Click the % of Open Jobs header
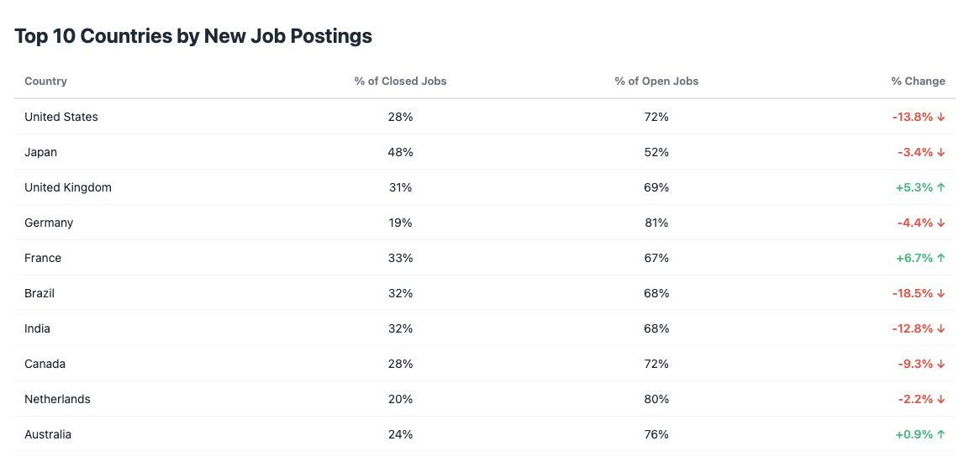The height and width of the screenshot is (462, 969). pos(656,81)
